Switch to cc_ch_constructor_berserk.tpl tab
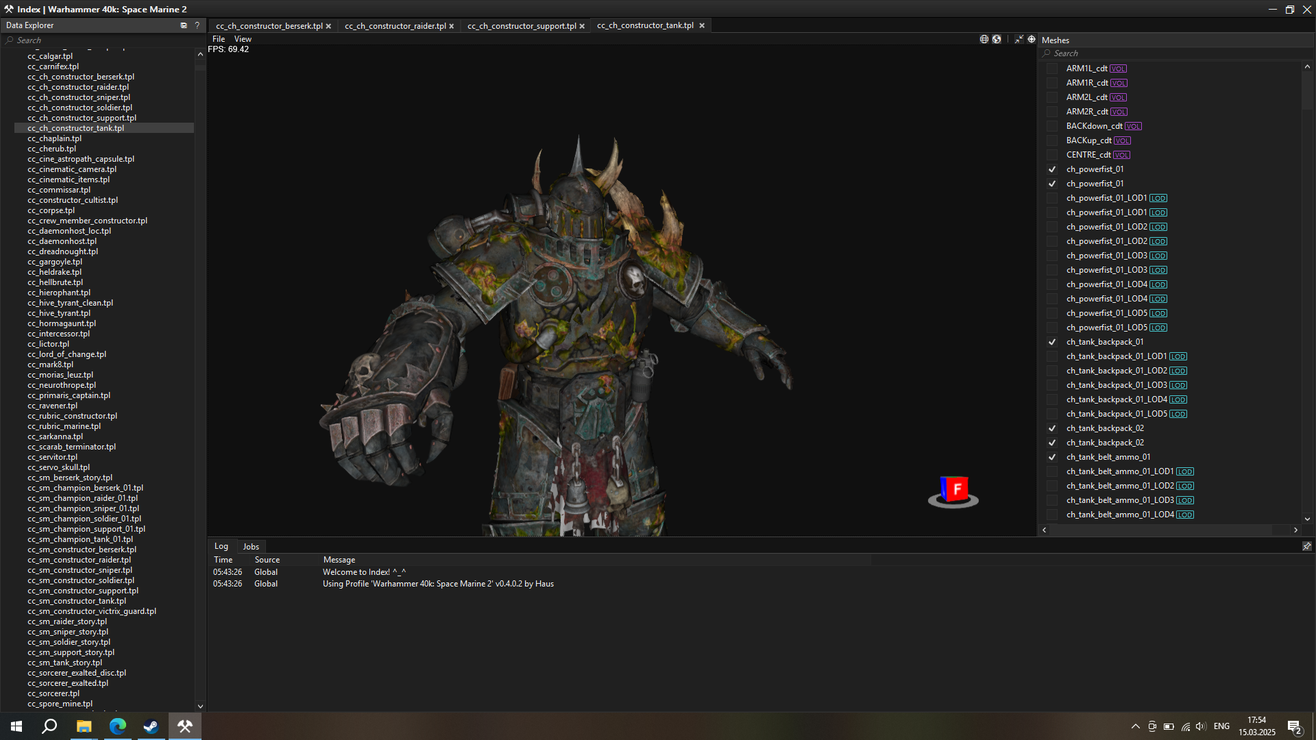This screenshot has width=1316, height=740. pos(269,26)
